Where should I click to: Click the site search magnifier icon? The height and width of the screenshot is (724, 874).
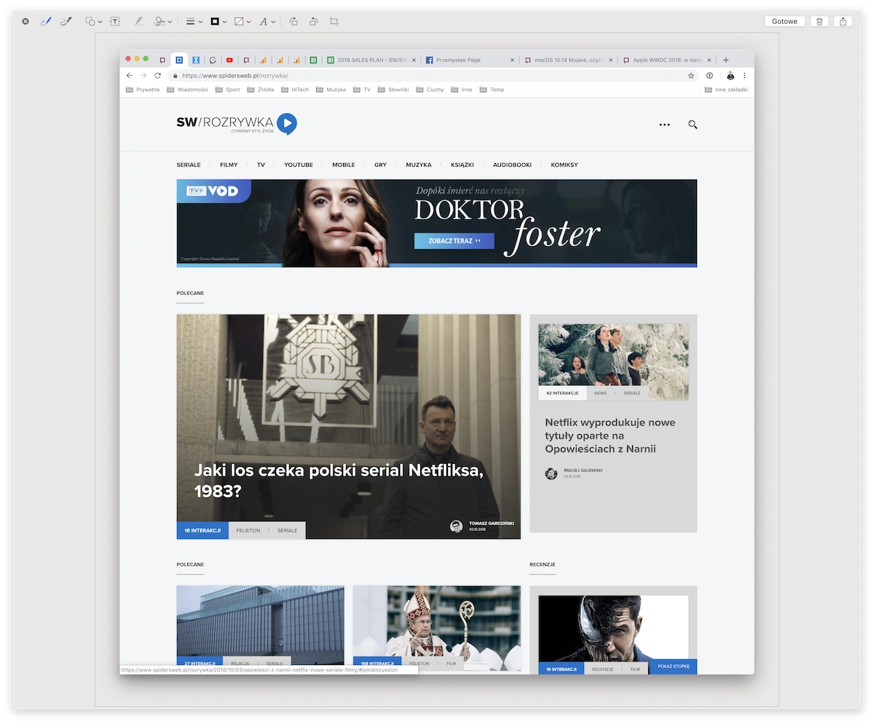click(x=693, y=125)
